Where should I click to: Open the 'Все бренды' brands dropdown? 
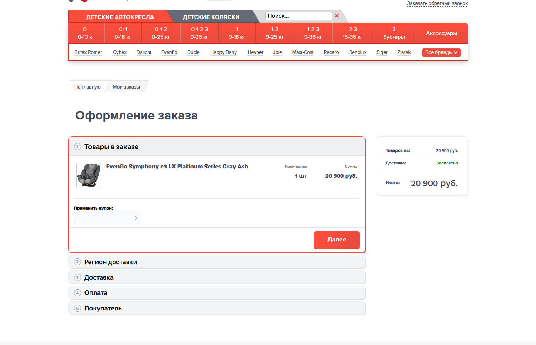[441, 52]
